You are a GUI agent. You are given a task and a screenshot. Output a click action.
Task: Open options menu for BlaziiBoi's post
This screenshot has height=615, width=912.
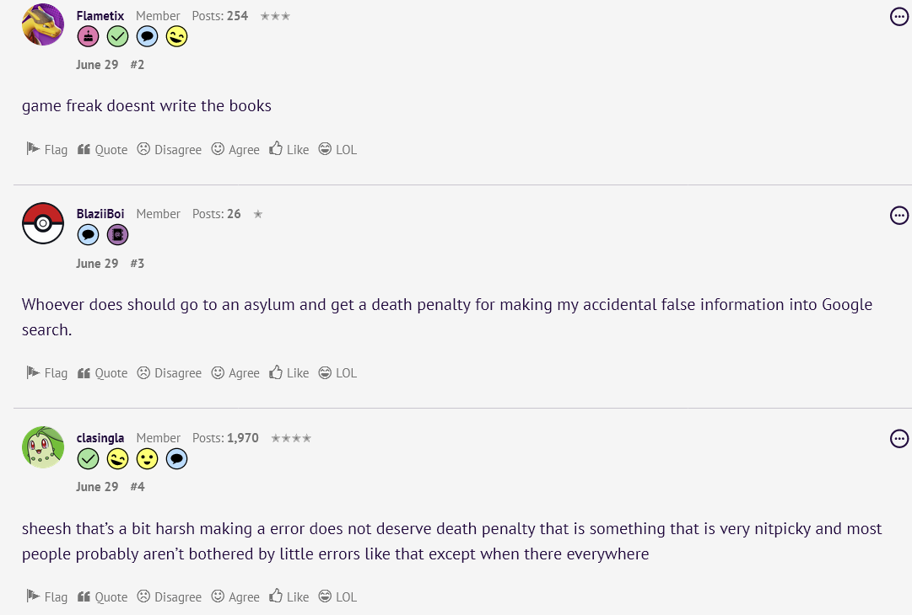tap(899, 215)
